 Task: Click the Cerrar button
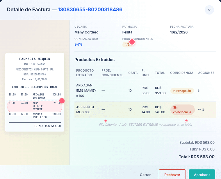(x=145, y=175)
